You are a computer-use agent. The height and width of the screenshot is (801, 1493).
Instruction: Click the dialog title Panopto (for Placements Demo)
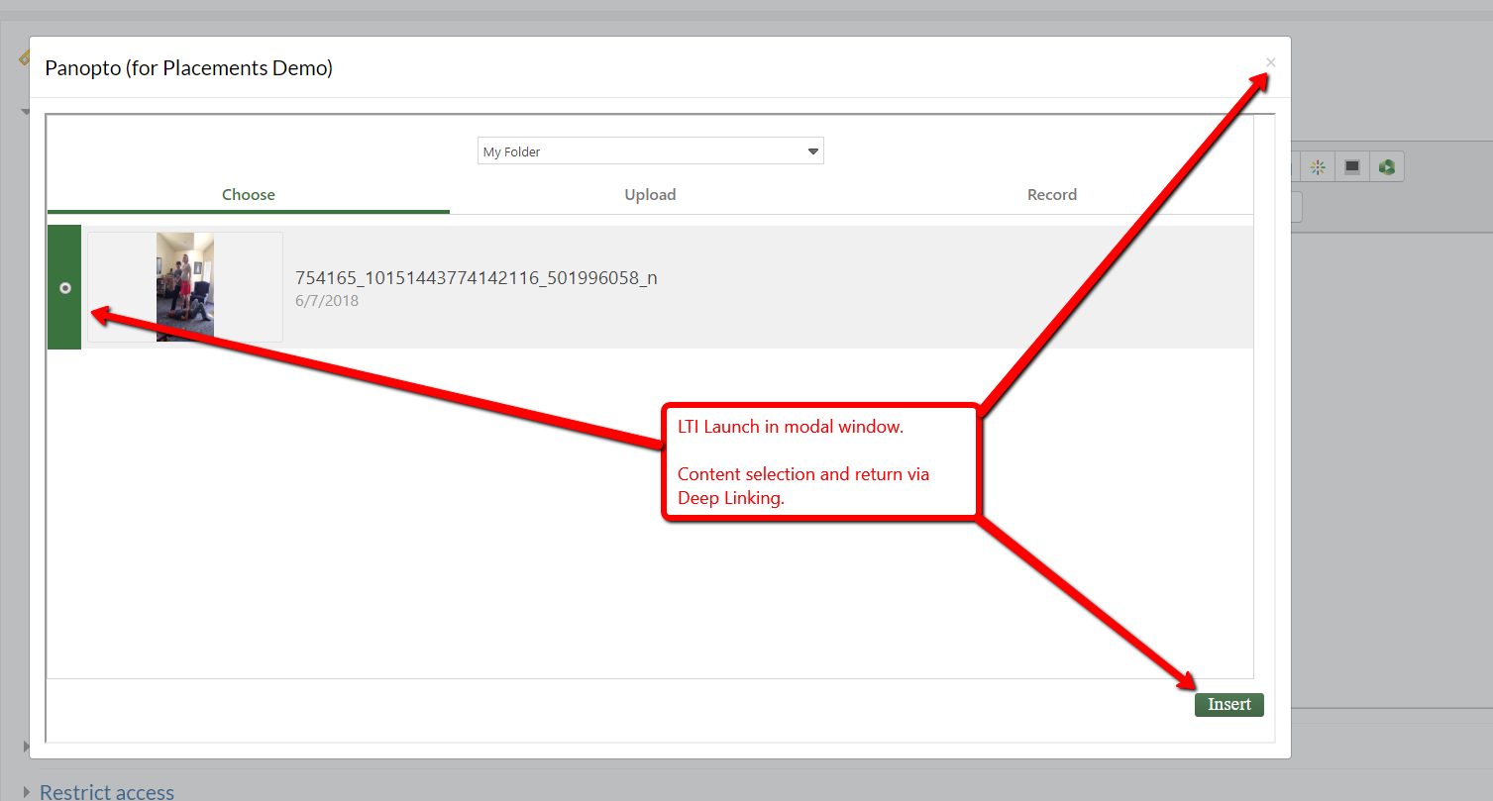point(189,68)
